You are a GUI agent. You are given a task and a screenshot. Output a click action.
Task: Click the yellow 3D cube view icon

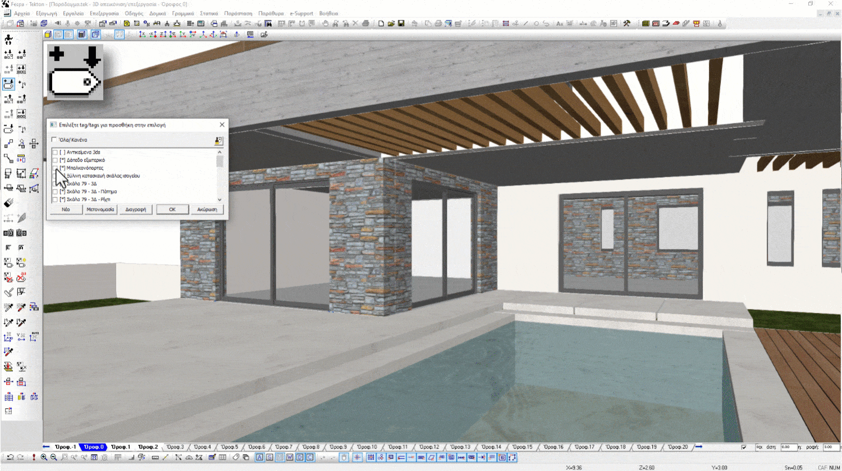(48, 35)
